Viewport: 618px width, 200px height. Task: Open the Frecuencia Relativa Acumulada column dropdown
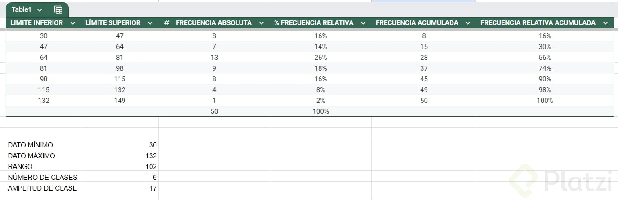(x=605, y=23)
